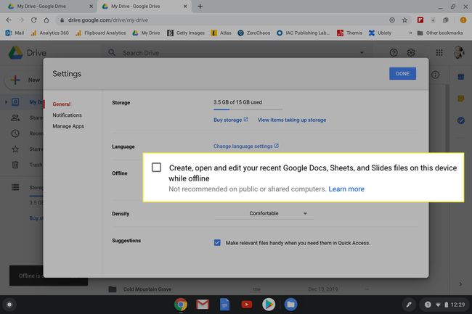Open the Ubiety bookmark
The height and width of the screenshot is (314, 472).
[x=380, y=33]
